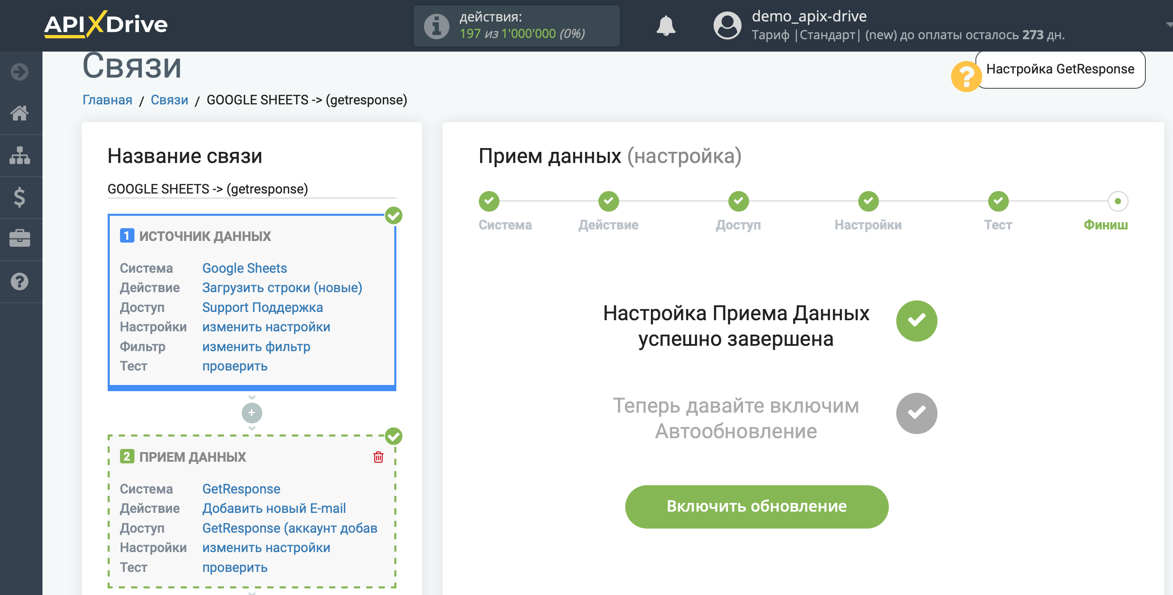The width and height of the screenshot is (1173, 595).
Task: Click проверить in data receiver block
Action: pos(235,567)
